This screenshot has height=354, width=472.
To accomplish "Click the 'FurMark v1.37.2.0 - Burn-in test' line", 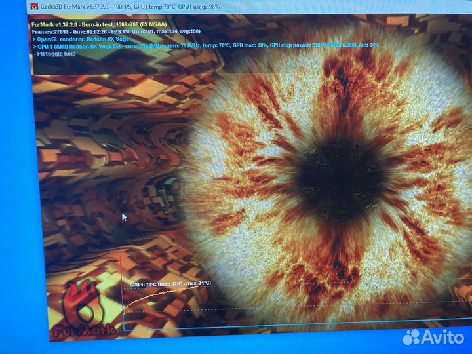I will click(x=99, y=24).
